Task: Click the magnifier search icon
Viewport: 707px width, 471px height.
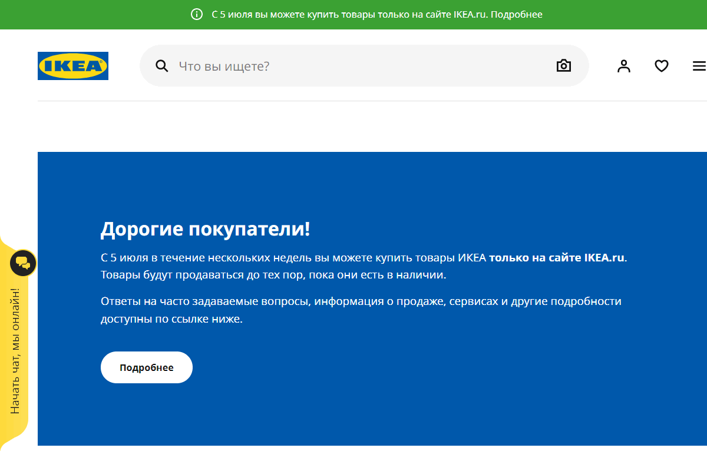Action: pos(162,66)
